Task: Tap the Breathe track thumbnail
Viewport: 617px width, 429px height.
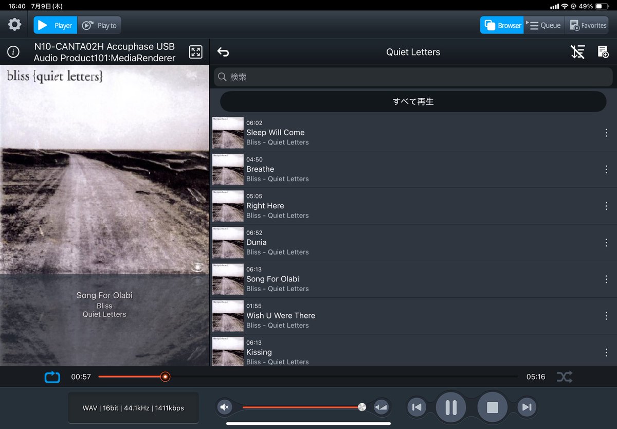Action: [x=228, y=169]
